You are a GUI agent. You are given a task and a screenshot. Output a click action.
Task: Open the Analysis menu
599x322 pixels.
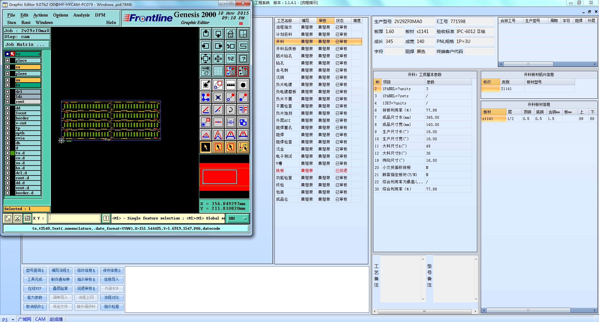point(81,15)
